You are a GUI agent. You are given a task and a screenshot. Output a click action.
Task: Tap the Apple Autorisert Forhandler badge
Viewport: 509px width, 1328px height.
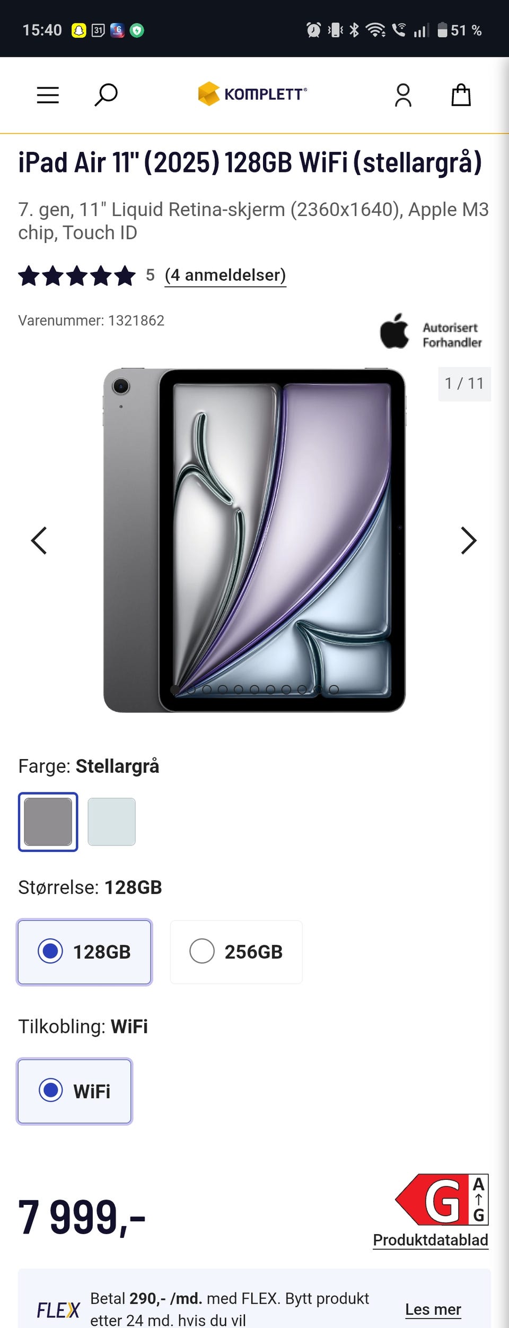[431, 331]
